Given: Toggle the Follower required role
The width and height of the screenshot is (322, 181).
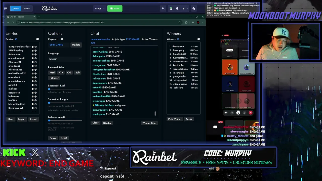Looking at the screenshot, I should click(54, 78).
